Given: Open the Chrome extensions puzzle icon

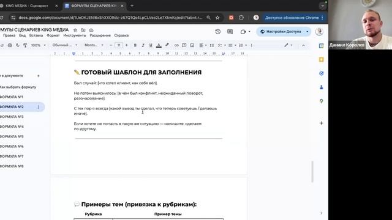Looking at the screenshot, I should (x=241, y=18).
